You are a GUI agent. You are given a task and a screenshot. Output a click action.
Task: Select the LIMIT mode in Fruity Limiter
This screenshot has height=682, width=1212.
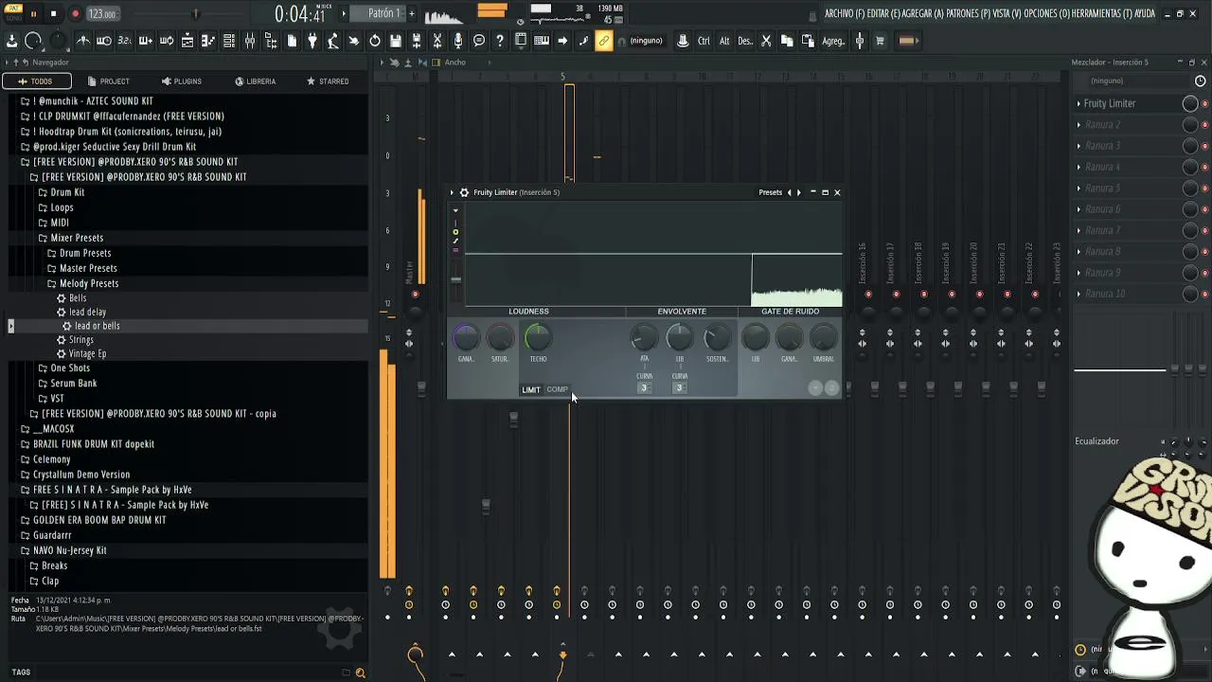[x=531, y=389]
